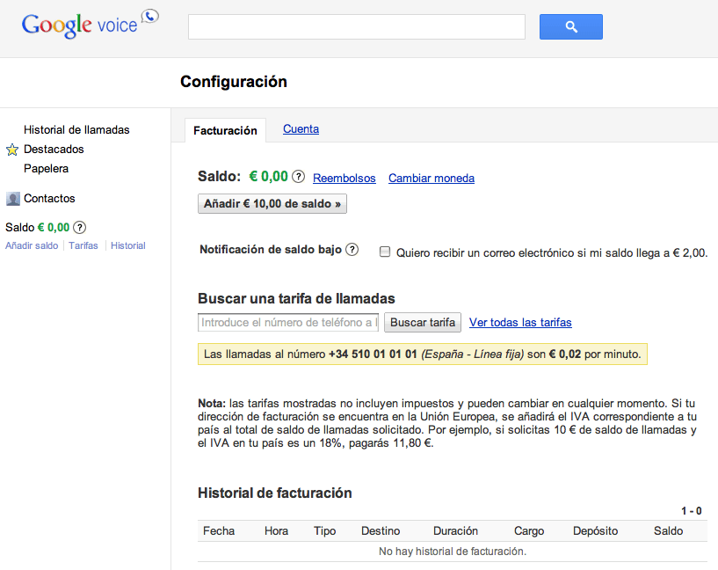Screen dimensions: 718x570
Task: Open Ver todas las tarifas link
Action: [520, 323]
